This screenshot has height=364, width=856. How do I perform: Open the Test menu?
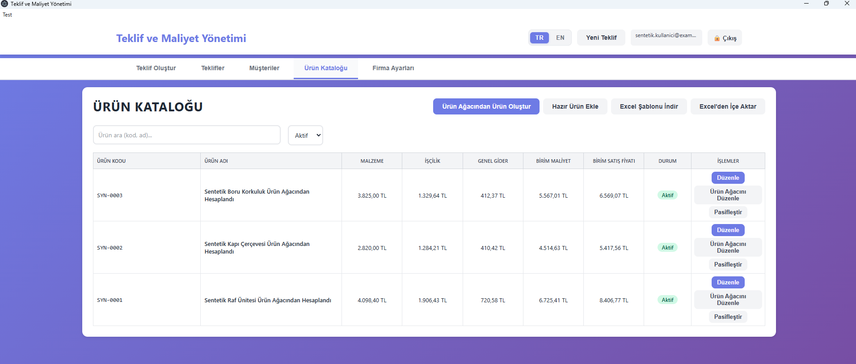(x=8, y=15)
